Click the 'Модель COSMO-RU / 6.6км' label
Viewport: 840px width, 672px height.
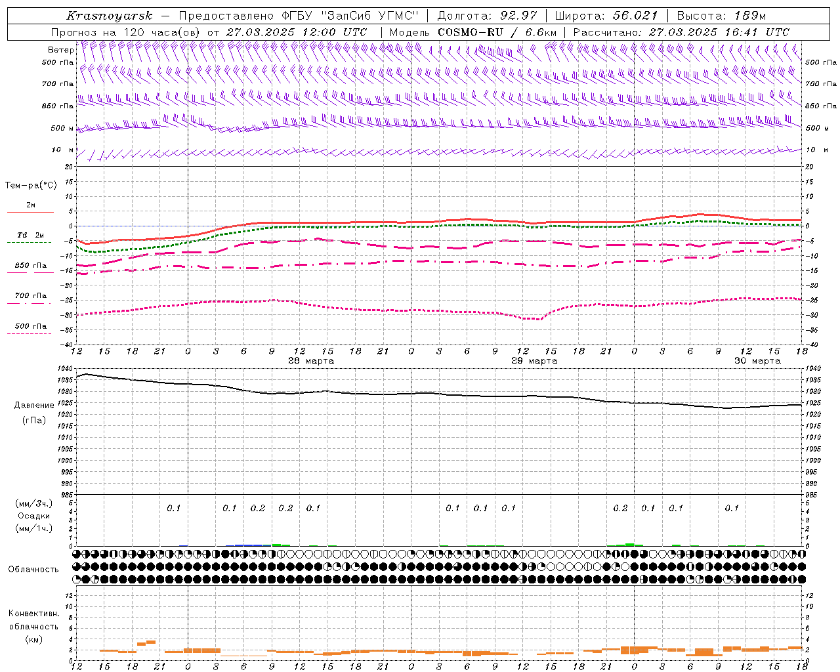[x=472, y=32]
